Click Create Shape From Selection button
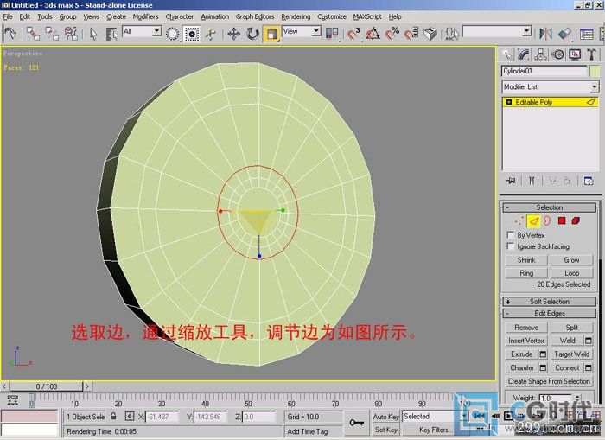This screenshot has height=440, width=605. tap(549, 381)
